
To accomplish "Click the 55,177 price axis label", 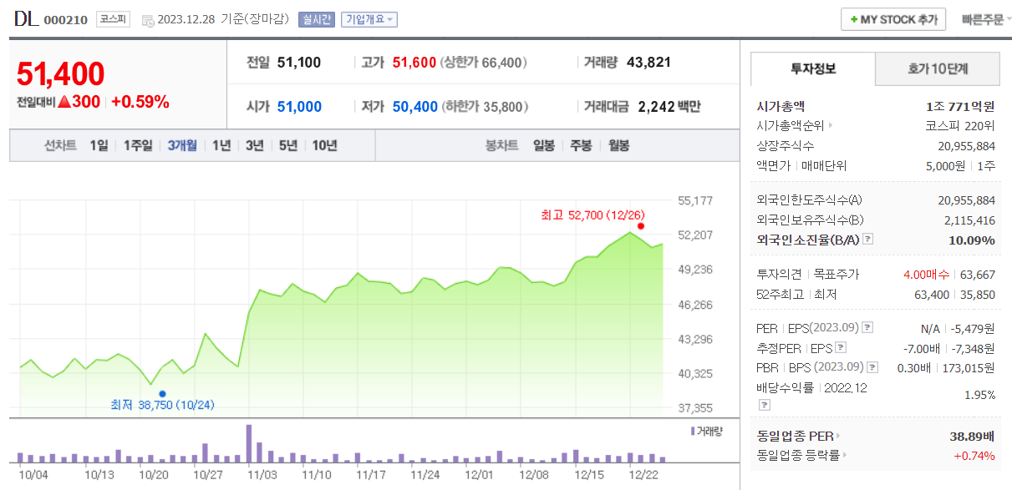I will pos(695,200).
